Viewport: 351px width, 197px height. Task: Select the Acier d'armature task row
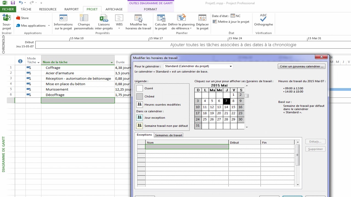click(78, 73)
